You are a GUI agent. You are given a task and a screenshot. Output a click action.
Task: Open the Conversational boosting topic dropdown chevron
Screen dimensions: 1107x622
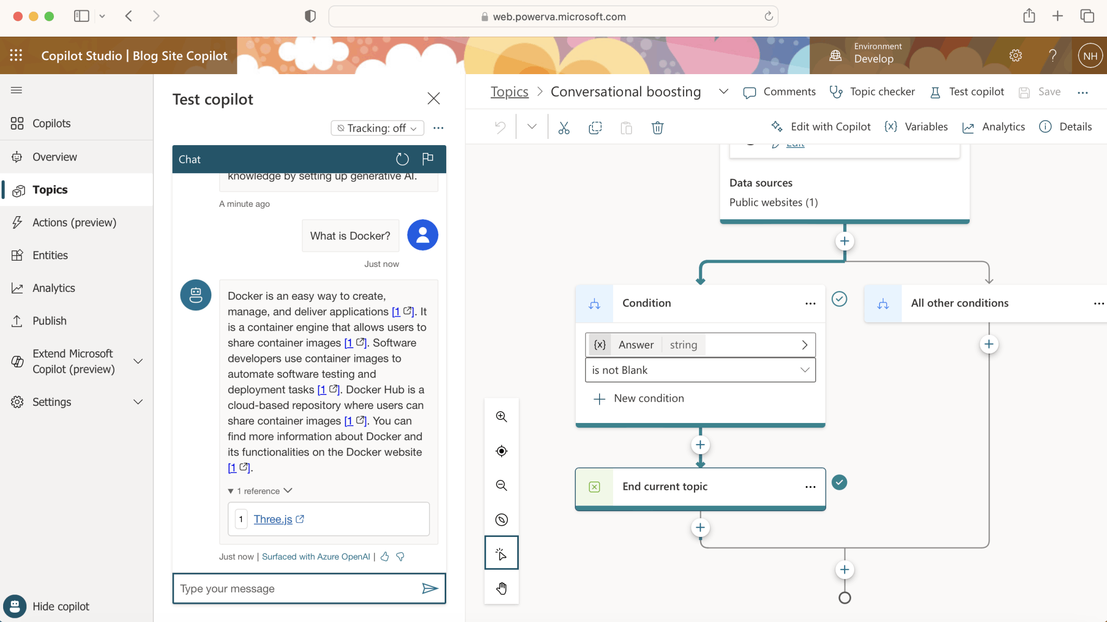click(723, 92)
